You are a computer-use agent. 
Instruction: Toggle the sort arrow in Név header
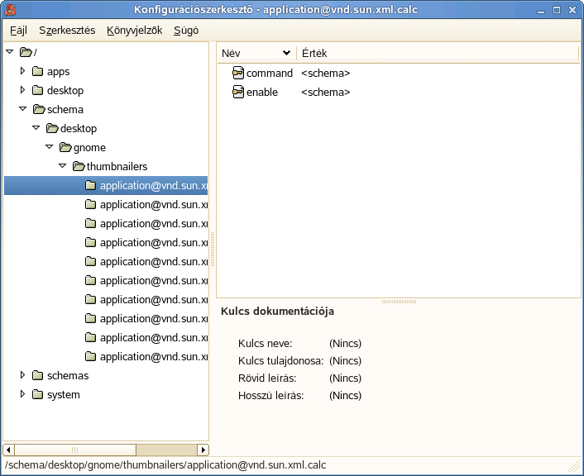(x=286, y=53)
